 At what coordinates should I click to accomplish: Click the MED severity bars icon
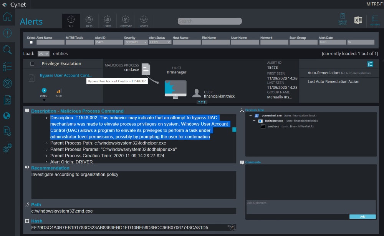coord(59,91)
